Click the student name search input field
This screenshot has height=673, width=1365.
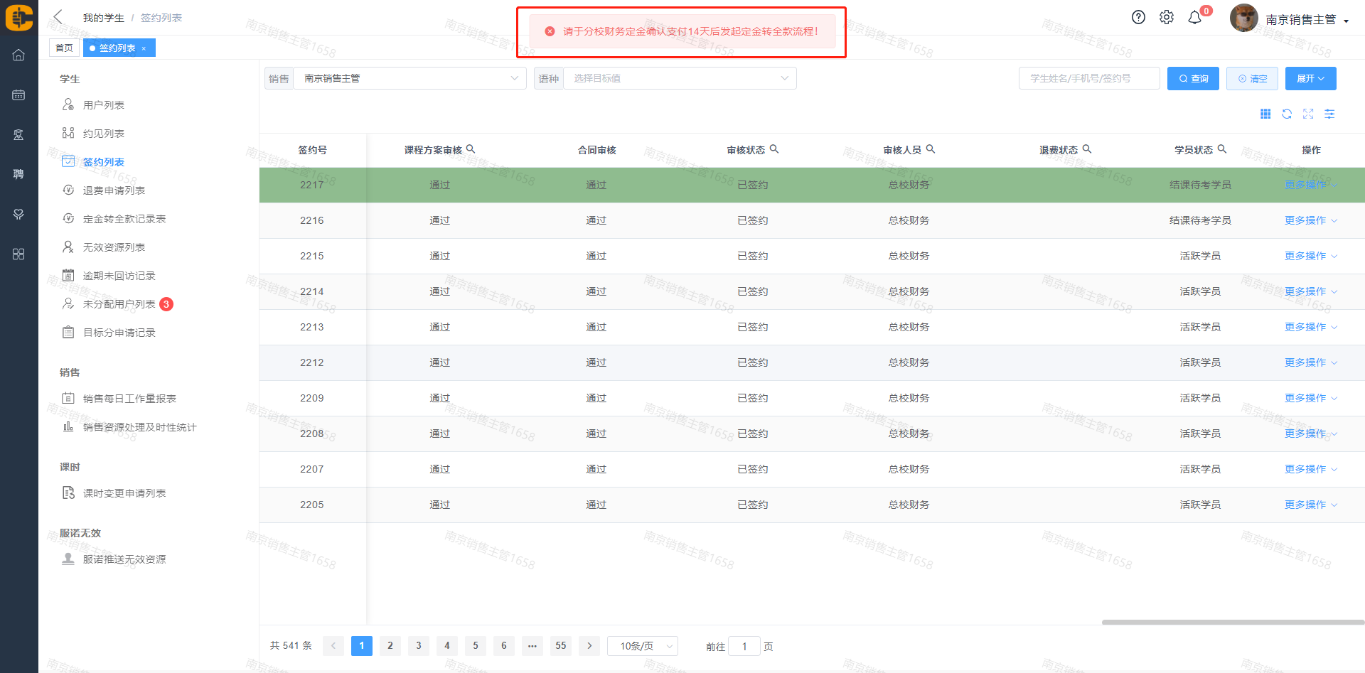tap(1088, 78)
